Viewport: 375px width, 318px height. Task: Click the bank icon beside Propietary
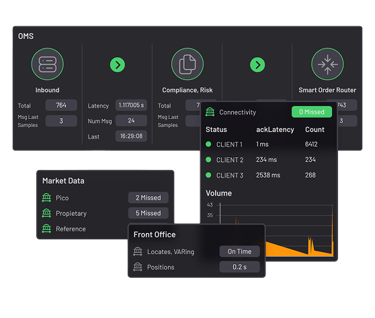coord(46,213)
